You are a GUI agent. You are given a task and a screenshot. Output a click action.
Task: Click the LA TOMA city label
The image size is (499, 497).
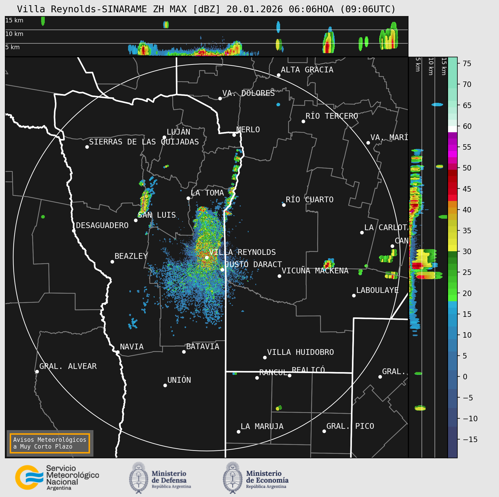207,193
